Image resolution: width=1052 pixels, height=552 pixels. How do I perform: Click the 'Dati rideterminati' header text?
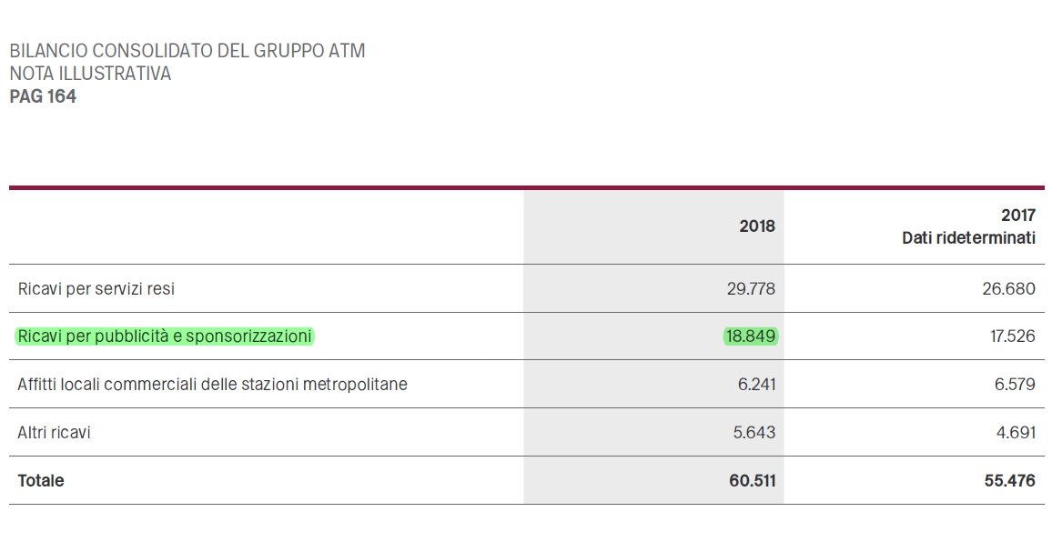click(968, 238)
